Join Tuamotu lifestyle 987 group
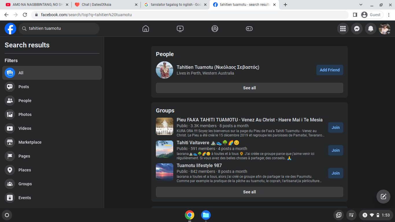Image resolution: width=395 pixels, height=222 pixels. point(336,173)
